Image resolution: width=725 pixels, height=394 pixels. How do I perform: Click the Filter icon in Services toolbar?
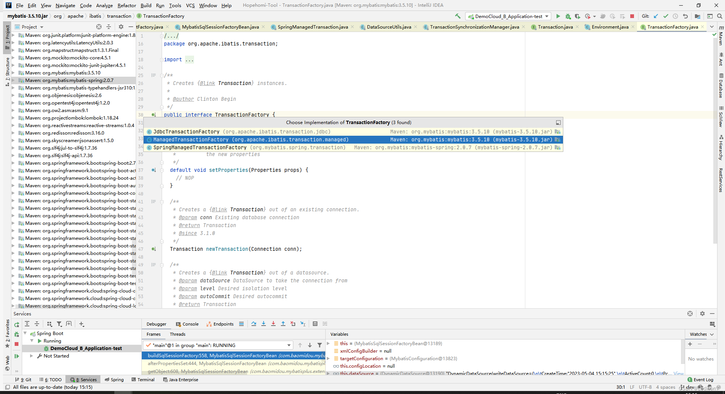tap(59, 324)
